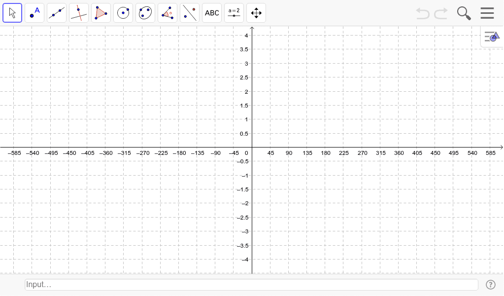
Task: Choose Circle with Center through Point tool
Action: (x=123, y=13)
